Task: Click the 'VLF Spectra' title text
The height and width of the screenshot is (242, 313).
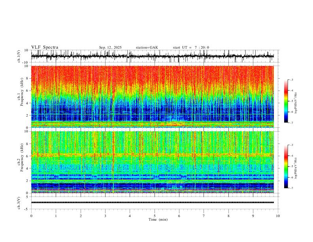Action: pyautogui.click(x=45, y=47)
